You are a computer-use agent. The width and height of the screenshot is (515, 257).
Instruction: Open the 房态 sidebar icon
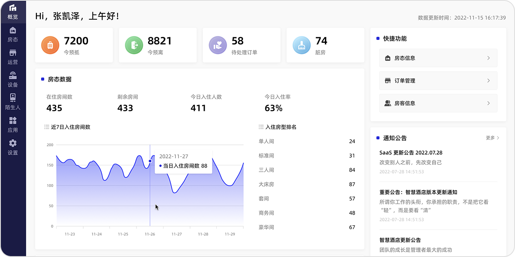coord(13,30)
